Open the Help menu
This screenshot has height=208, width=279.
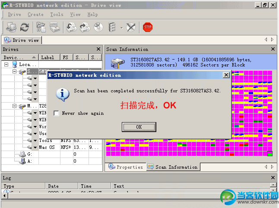pos(92,14)
